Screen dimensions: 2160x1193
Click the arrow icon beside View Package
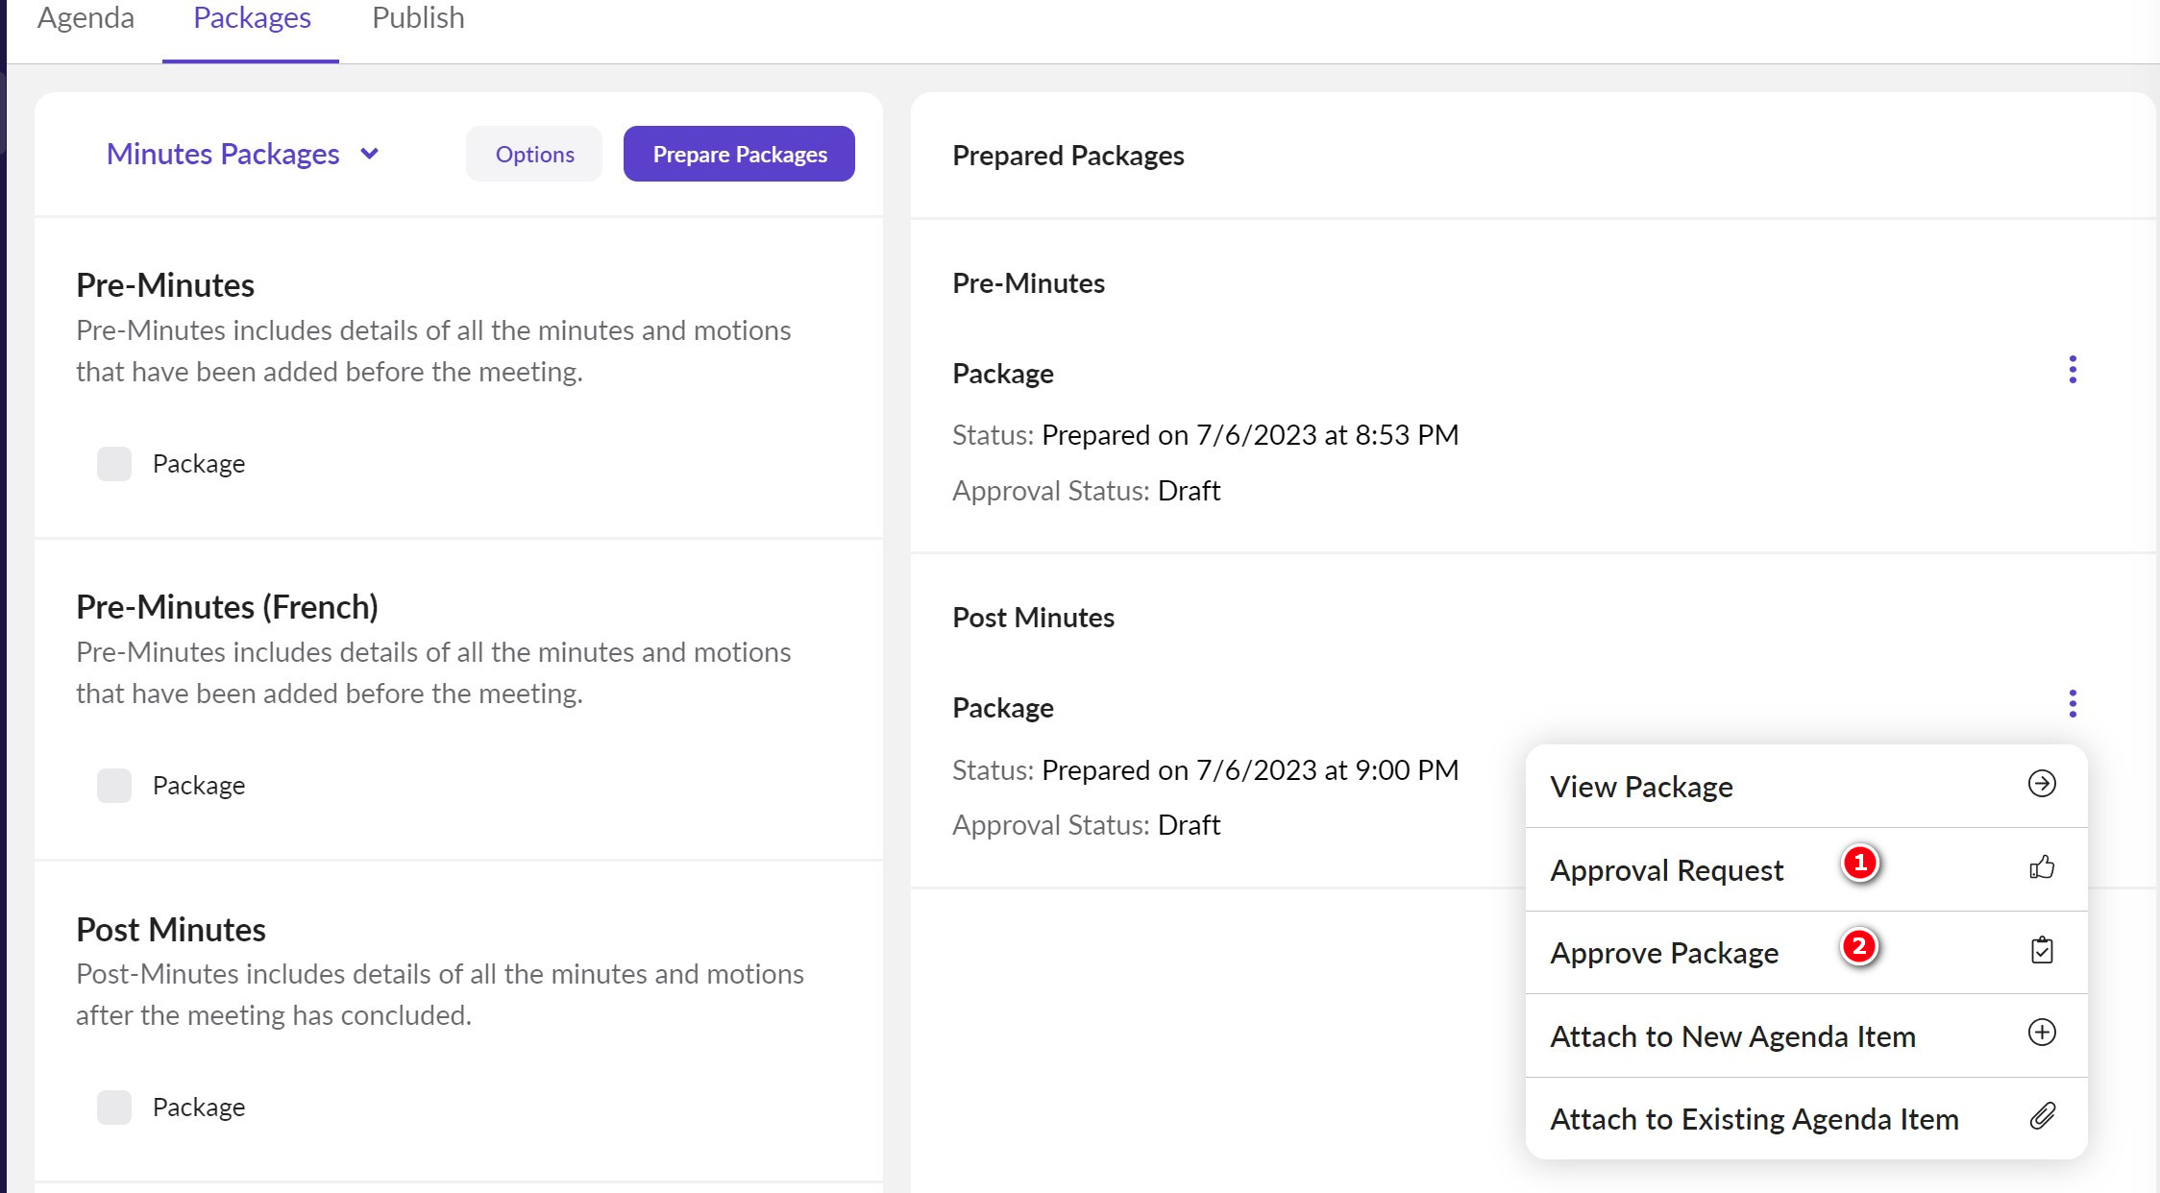click(2041, 784)
